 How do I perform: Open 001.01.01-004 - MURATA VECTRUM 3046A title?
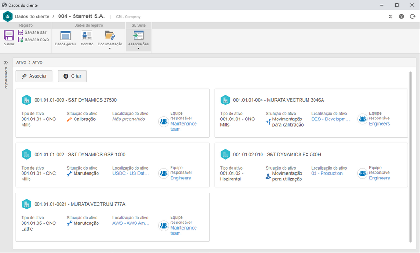[278, 100]
